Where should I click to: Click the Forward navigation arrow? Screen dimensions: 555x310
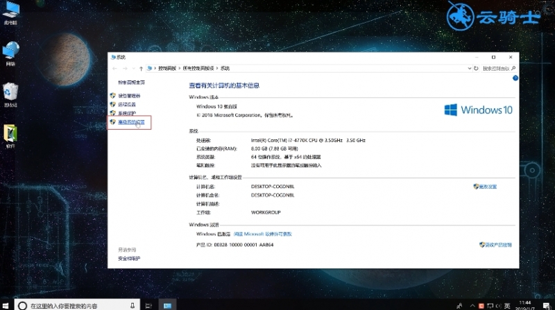tap(125, 68)
